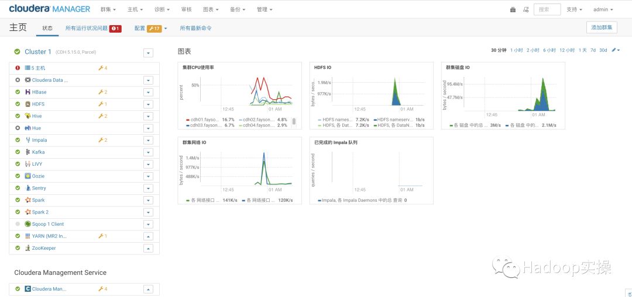632x297 pixels.
Task: Click the 添加群集 button
Action: coord(602,28)
